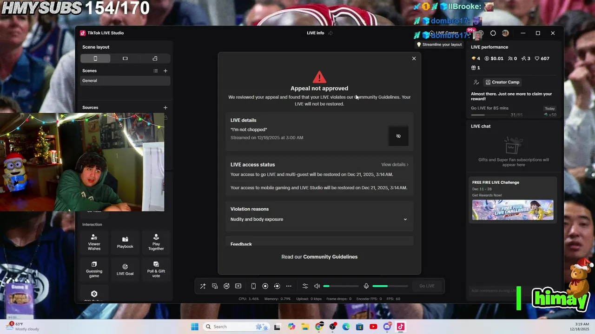Open the magic wand effects tool
The image size is (595, 334).
click(203, 286)
